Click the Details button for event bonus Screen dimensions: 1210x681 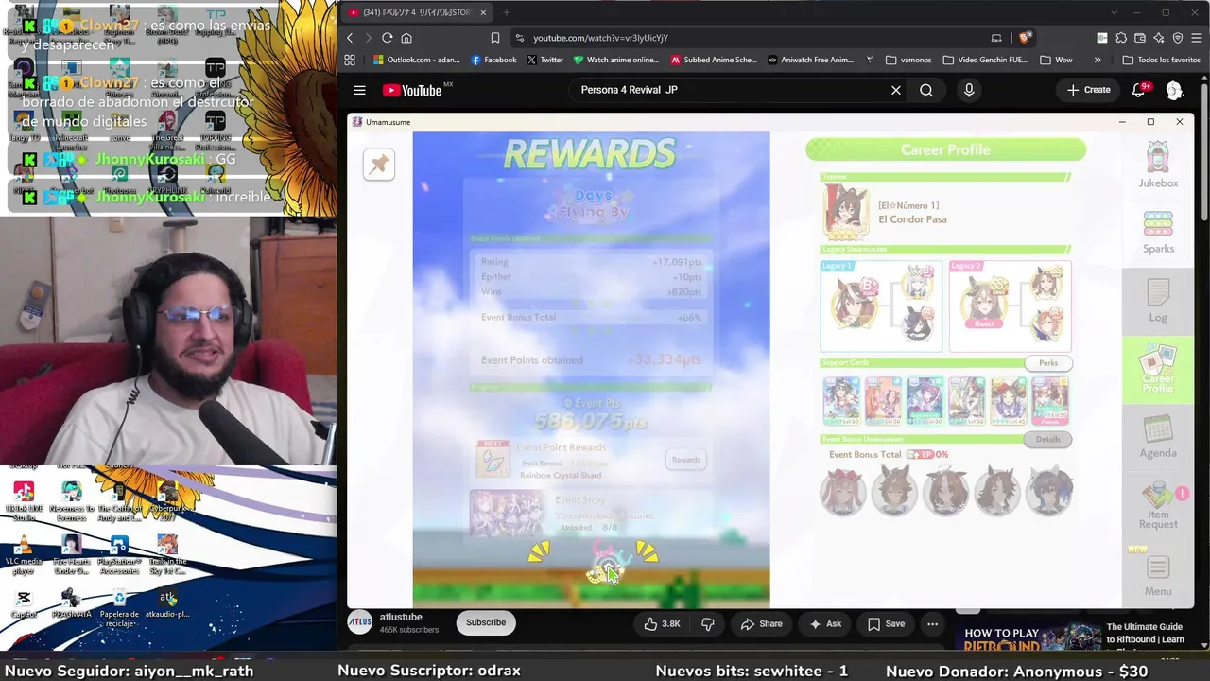coord(1047,439)
